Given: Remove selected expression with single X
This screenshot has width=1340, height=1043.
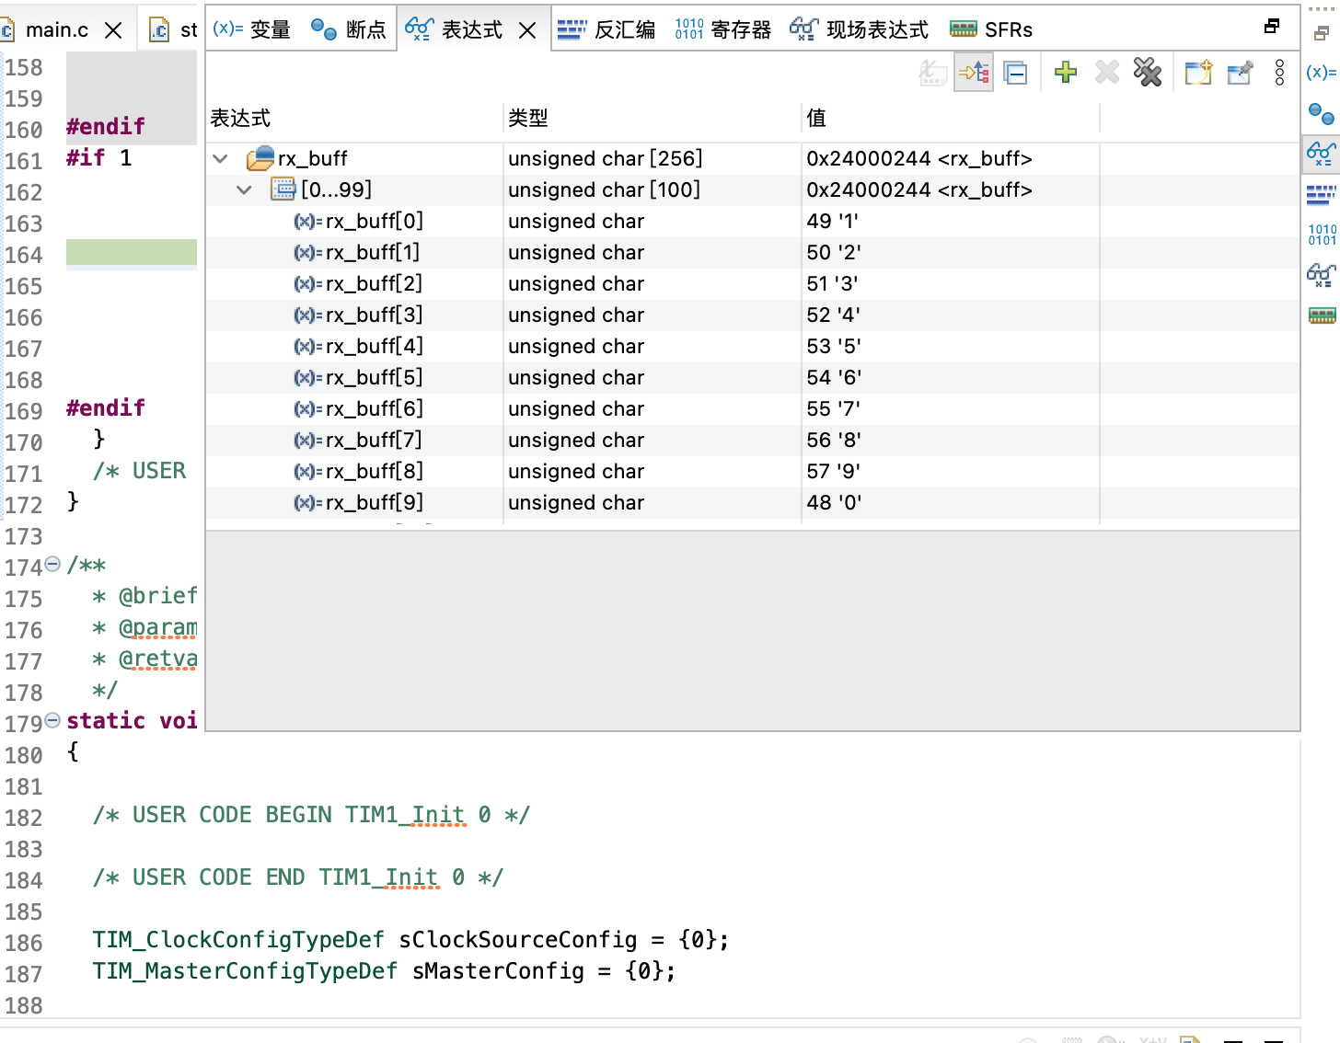Looking at the screenshot, I should [x=1107, y=72].
